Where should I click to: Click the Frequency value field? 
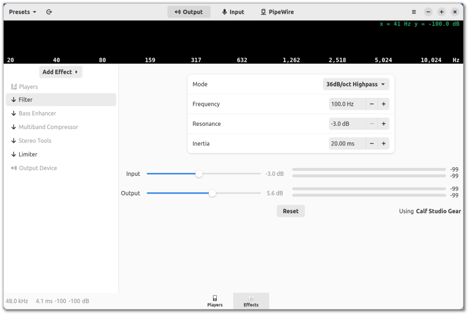coord(347,104)
